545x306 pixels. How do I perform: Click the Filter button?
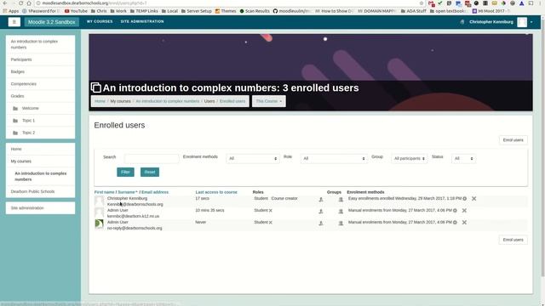pos(125,172)
